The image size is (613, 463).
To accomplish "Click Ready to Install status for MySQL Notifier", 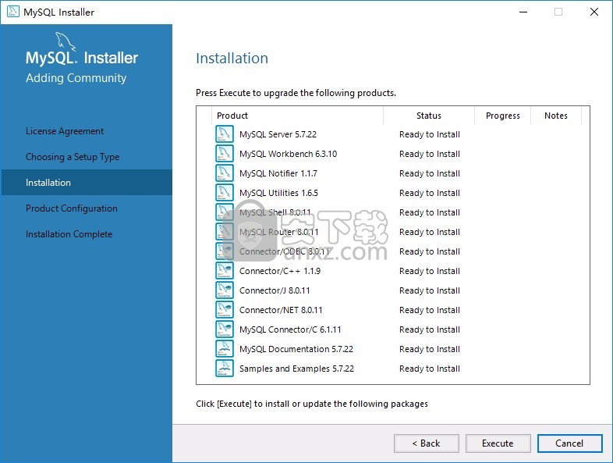I will [x=430, y=173].
